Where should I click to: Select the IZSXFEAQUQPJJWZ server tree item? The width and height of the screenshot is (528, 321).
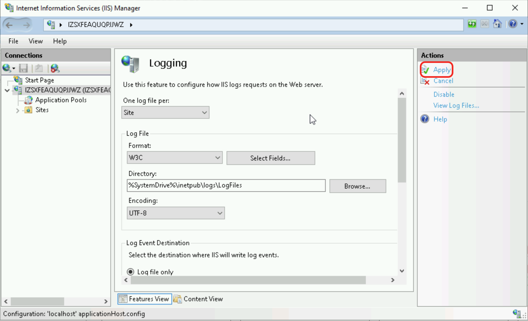pyautogui.click(x=68, y=90)
